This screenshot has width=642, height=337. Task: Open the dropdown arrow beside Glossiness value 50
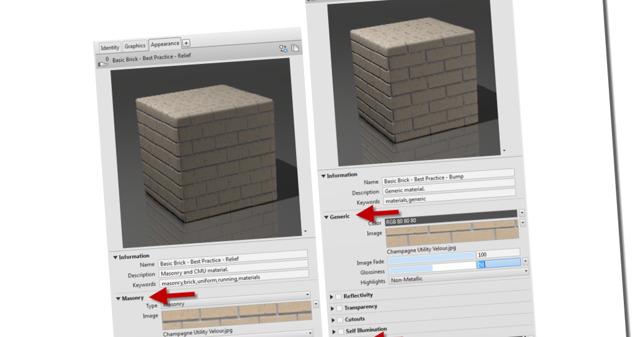pyautogui.click(x=526, y=261)
